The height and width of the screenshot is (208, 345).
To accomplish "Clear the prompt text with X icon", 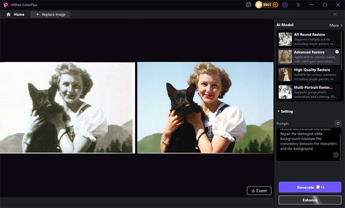I will tap(336, 155).
